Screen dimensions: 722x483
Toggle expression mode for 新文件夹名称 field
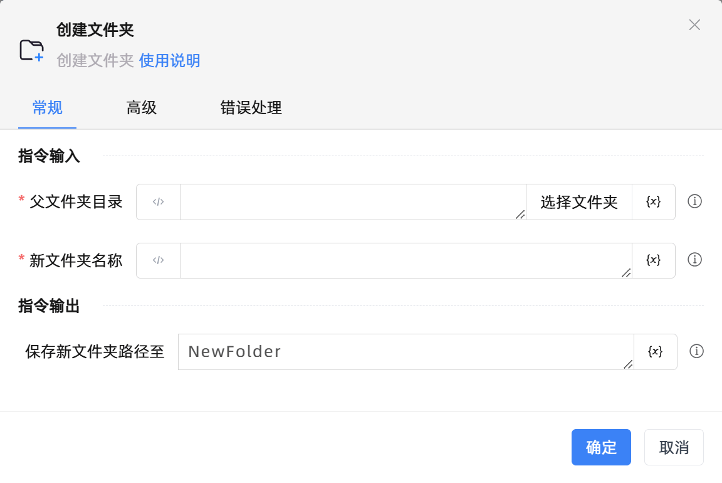click(x=159, y=260)
